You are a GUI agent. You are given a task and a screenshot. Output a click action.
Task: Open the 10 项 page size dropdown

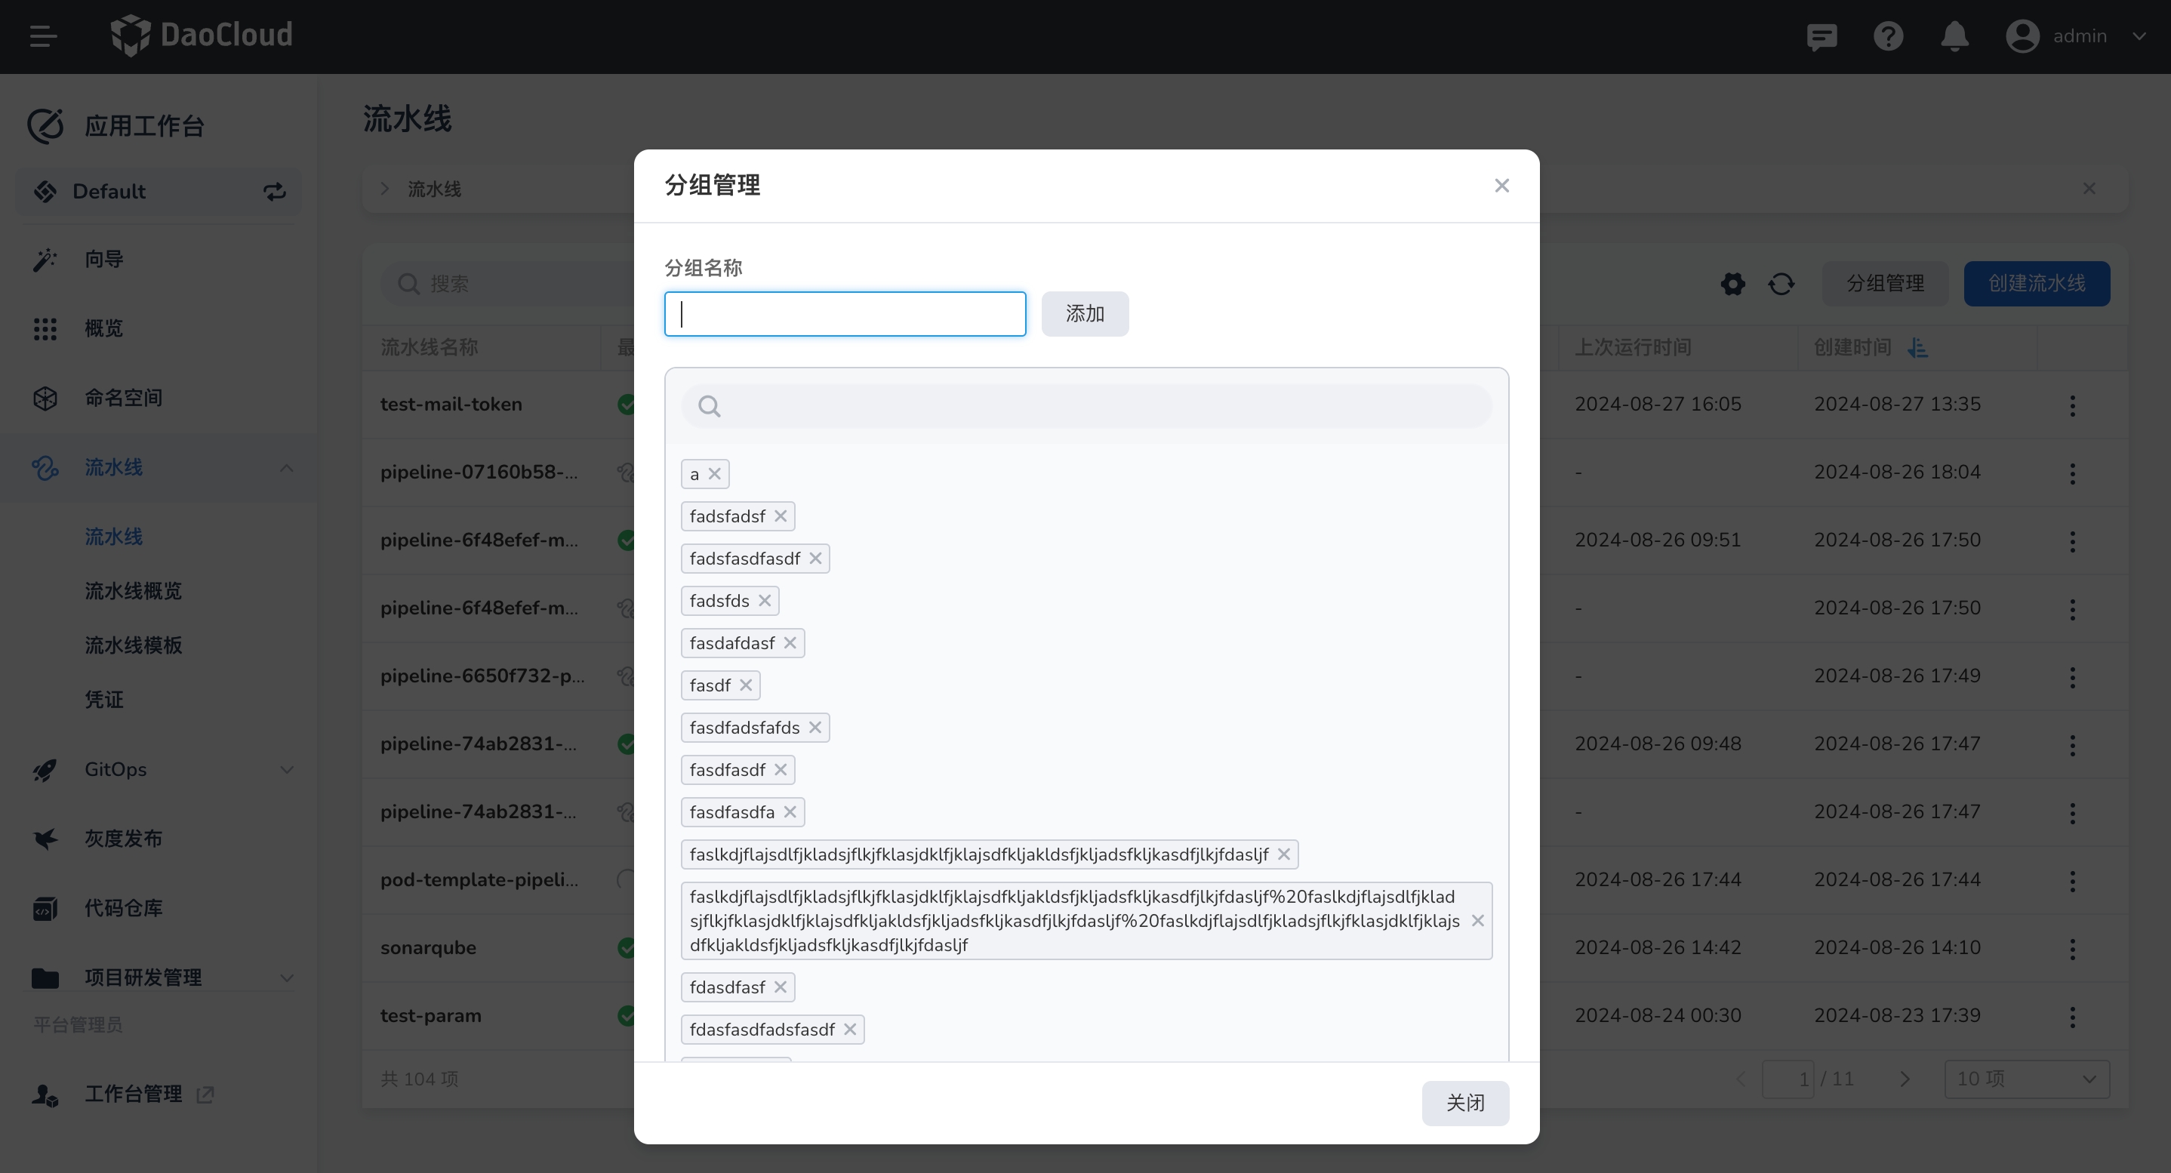(2026, 1079)
